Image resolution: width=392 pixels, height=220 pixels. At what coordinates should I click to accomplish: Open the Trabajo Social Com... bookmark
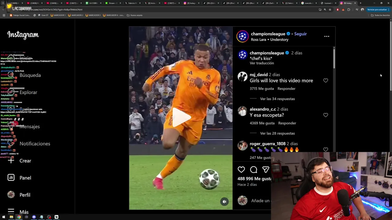(x=20, y=15)
